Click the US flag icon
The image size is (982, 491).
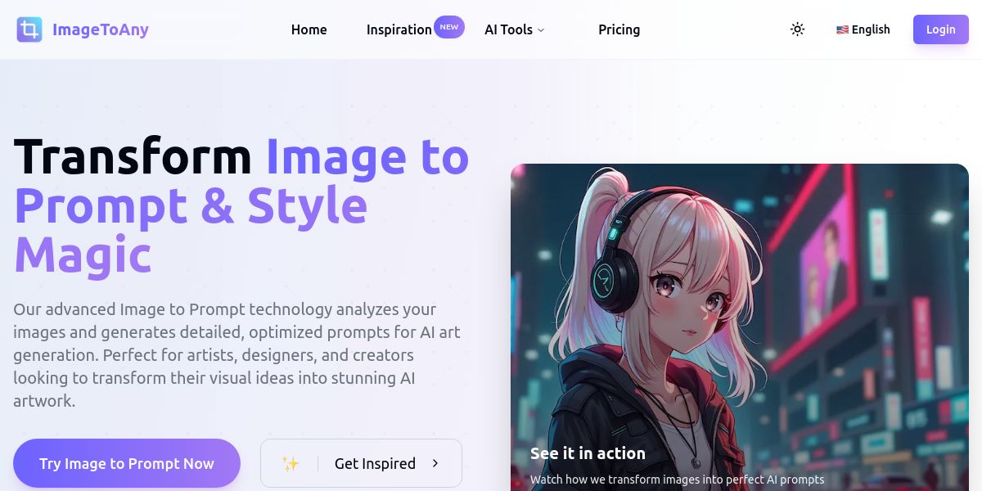tap(842, 29)
